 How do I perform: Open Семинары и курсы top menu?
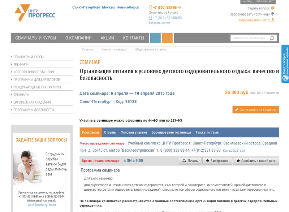tap(35, 38)
